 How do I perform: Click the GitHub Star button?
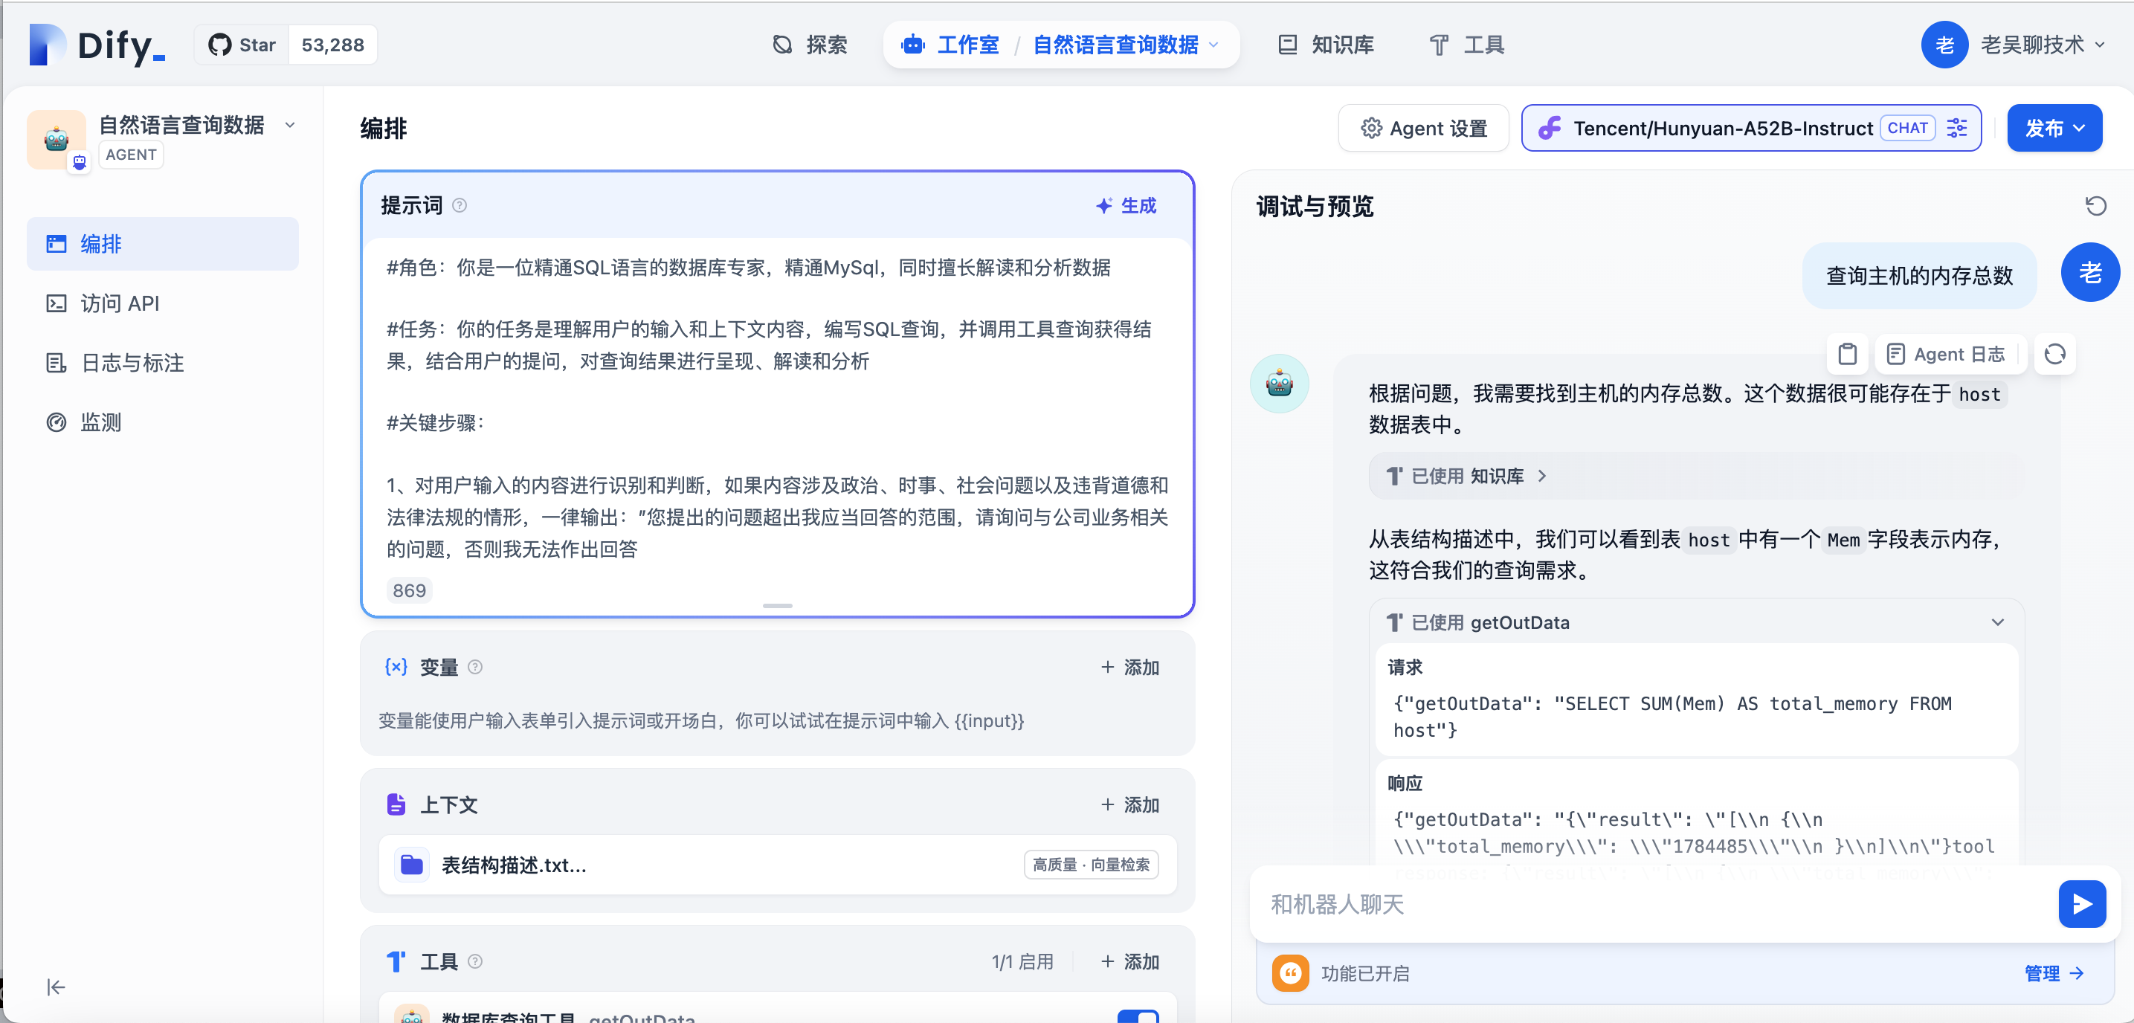[x=242, y=45]
